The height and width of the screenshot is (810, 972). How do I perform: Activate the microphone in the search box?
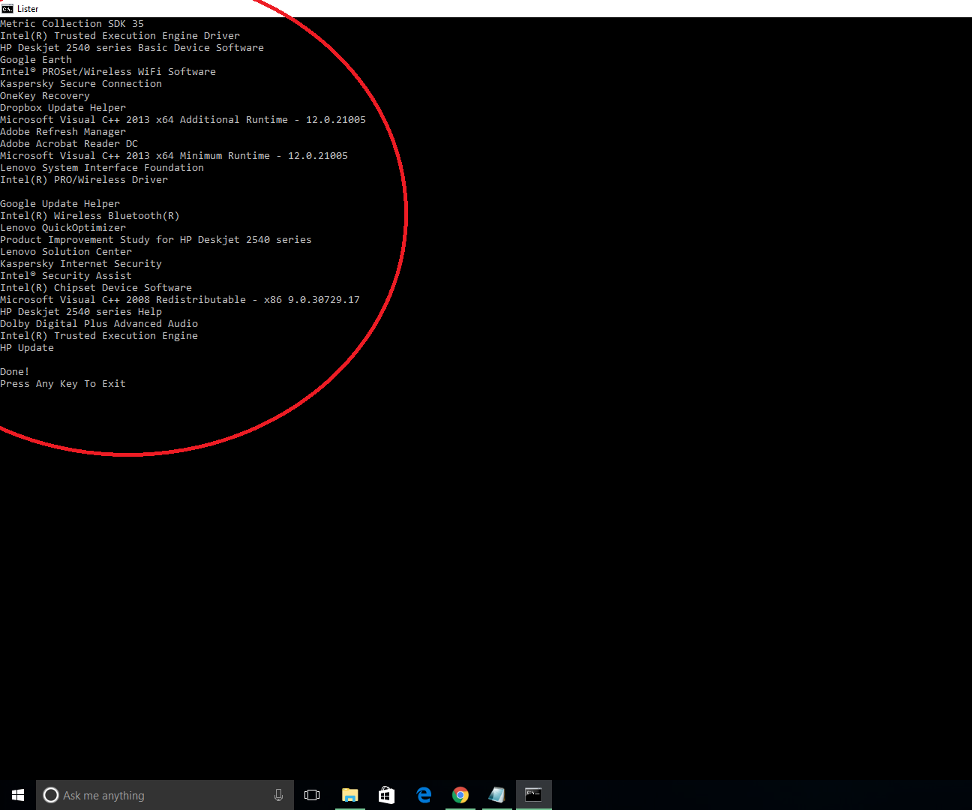click(x=278, y=795)
